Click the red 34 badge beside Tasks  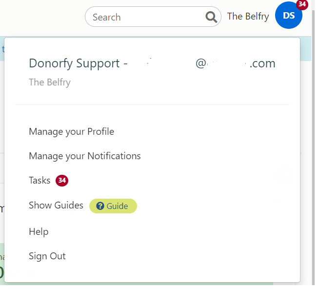[62, 181]
